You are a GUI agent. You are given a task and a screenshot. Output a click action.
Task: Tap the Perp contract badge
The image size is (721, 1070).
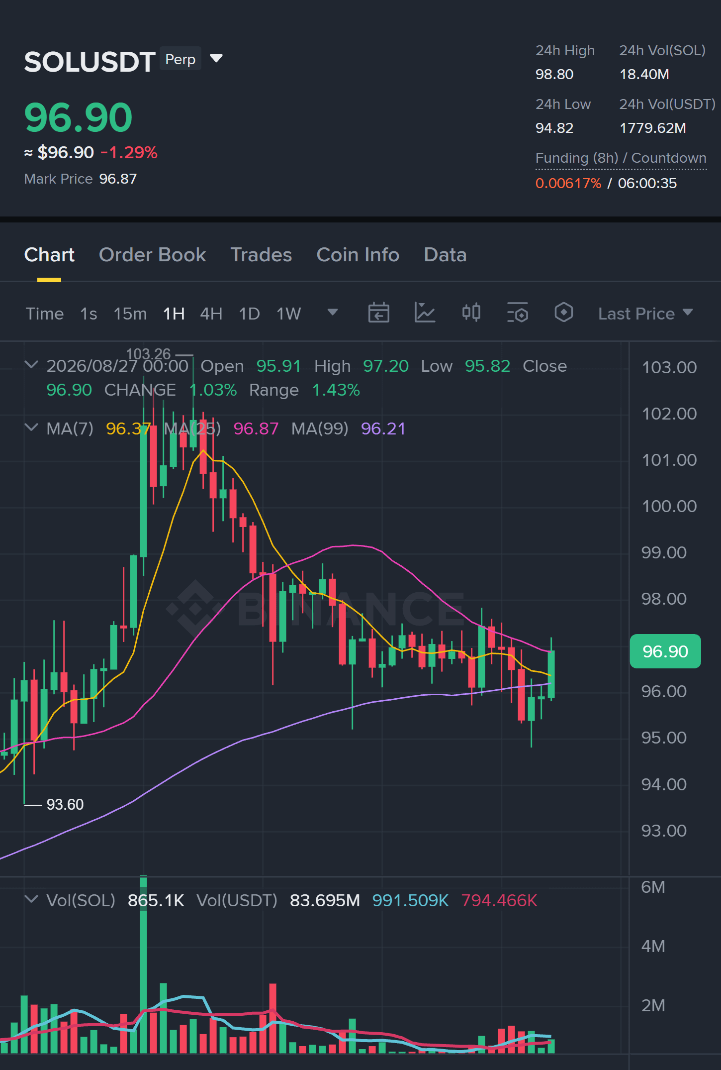(x=180, y=59)
